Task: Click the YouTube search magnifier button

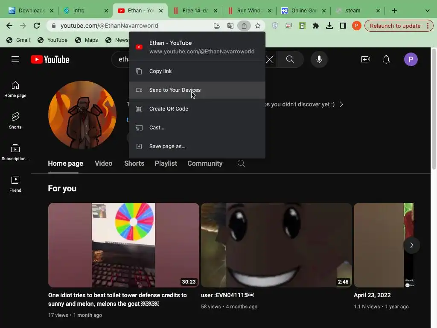Action: pos(290,59)
